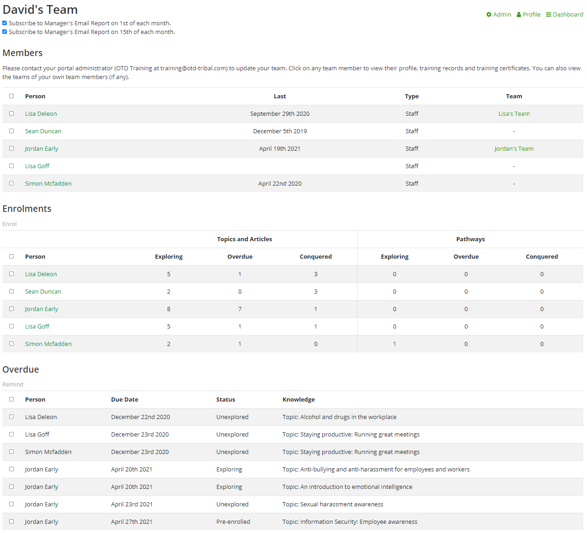
Task: Click the Dashboard menu icon
Action: (548, 15)
